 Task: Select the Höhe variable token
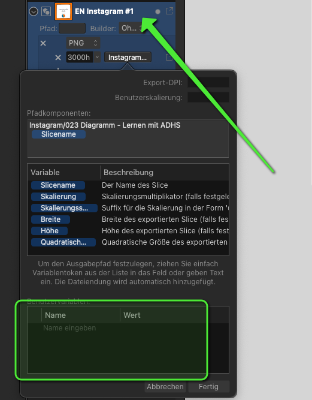tap(50, 231)
